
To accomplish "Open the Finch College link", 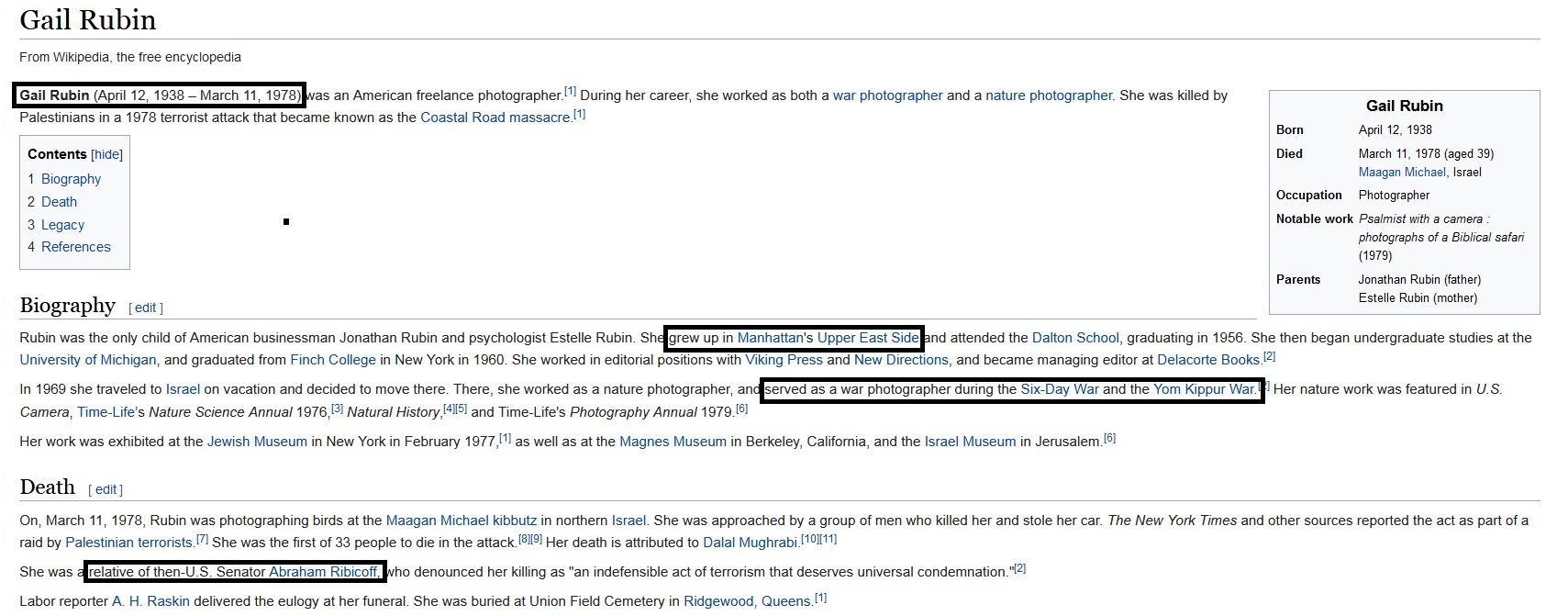I will pos(333,360).
